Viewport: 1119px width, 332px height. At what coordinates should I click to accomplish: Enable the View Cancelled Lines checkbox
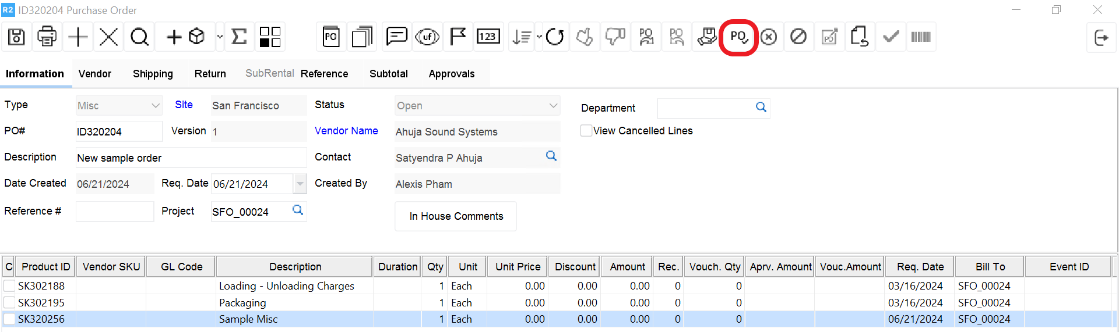click(x=586, y=131)
